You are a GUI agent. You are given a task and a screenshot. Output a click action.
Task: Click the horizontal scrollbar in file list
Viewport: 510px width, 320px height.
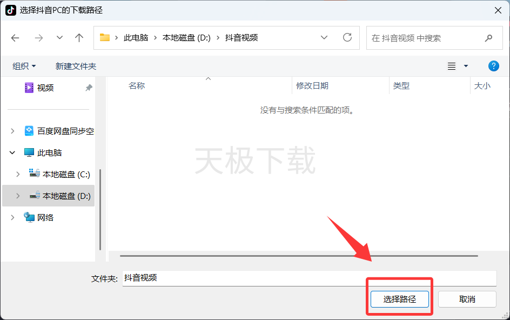(299, 256)
